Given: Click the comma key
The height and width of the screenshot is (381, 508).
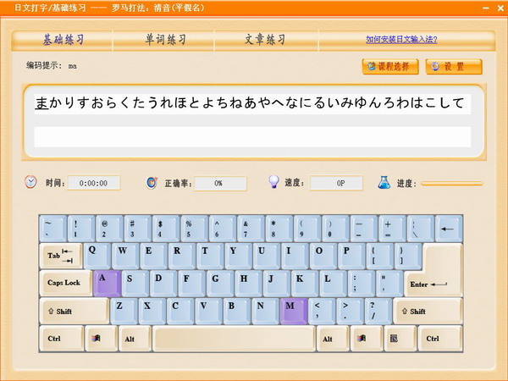Looking at the screenshot, I should (322, 312).
